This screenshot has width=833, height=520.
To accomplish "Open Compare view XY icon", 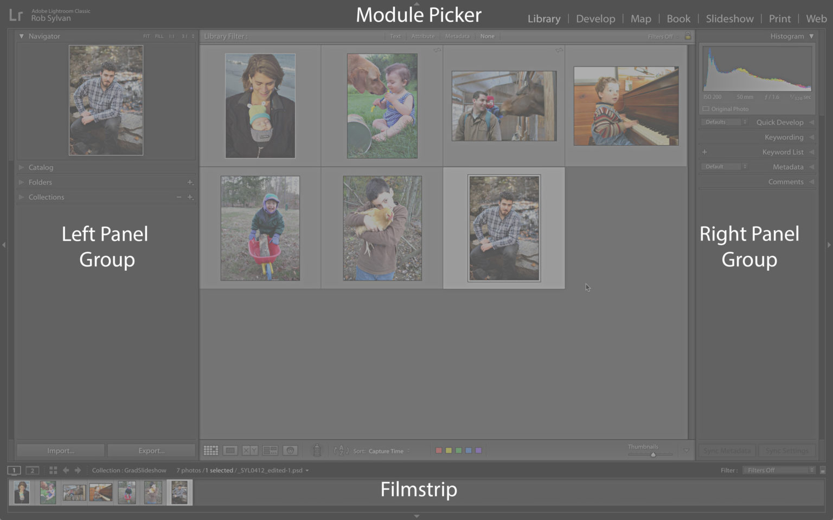I will coord(250,451).
